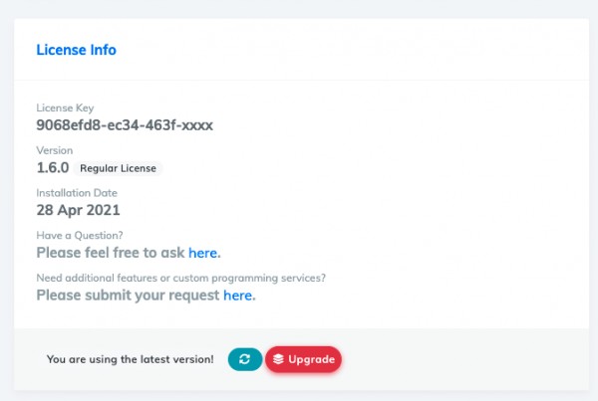Click the version number 1.6.0
598x401 pixels.
tap(53, 168)
